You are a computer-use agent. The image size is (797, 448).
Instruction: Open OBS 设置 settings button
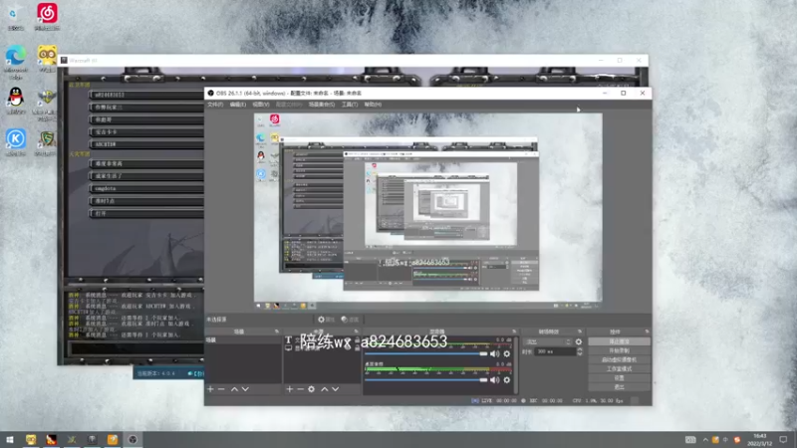pyautogui.click(x=619, y=378)
